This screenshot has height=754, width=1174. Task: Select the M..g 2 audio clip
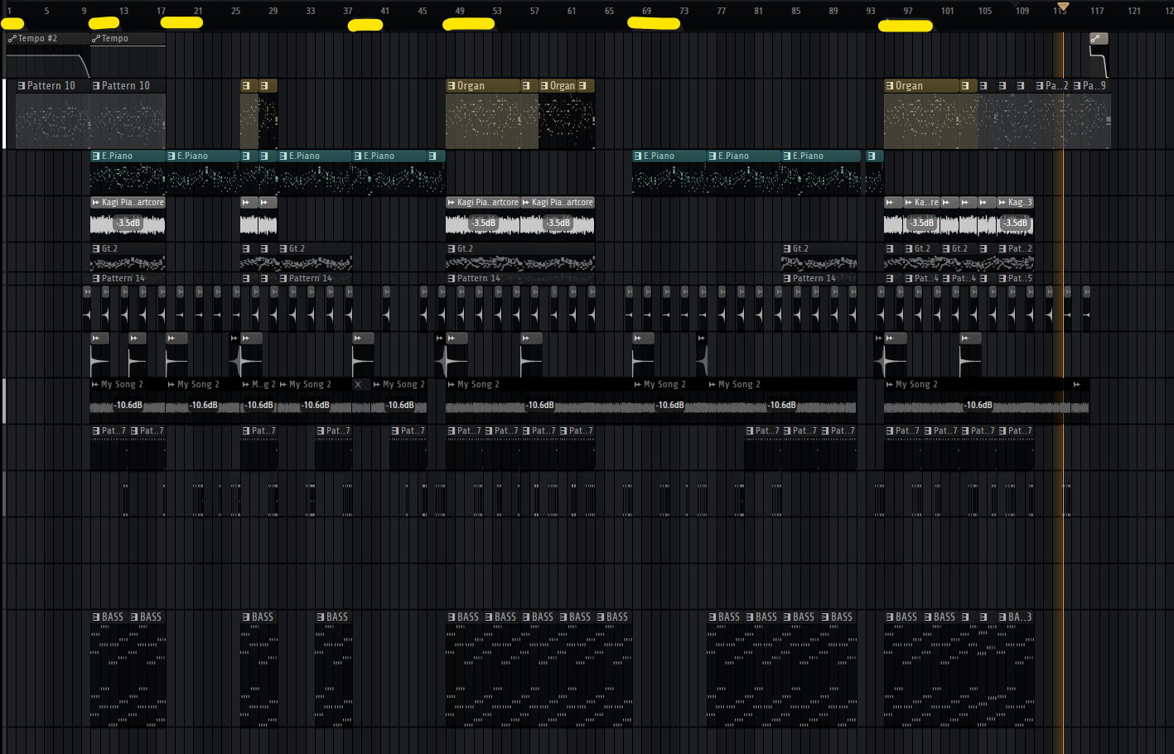263,385
